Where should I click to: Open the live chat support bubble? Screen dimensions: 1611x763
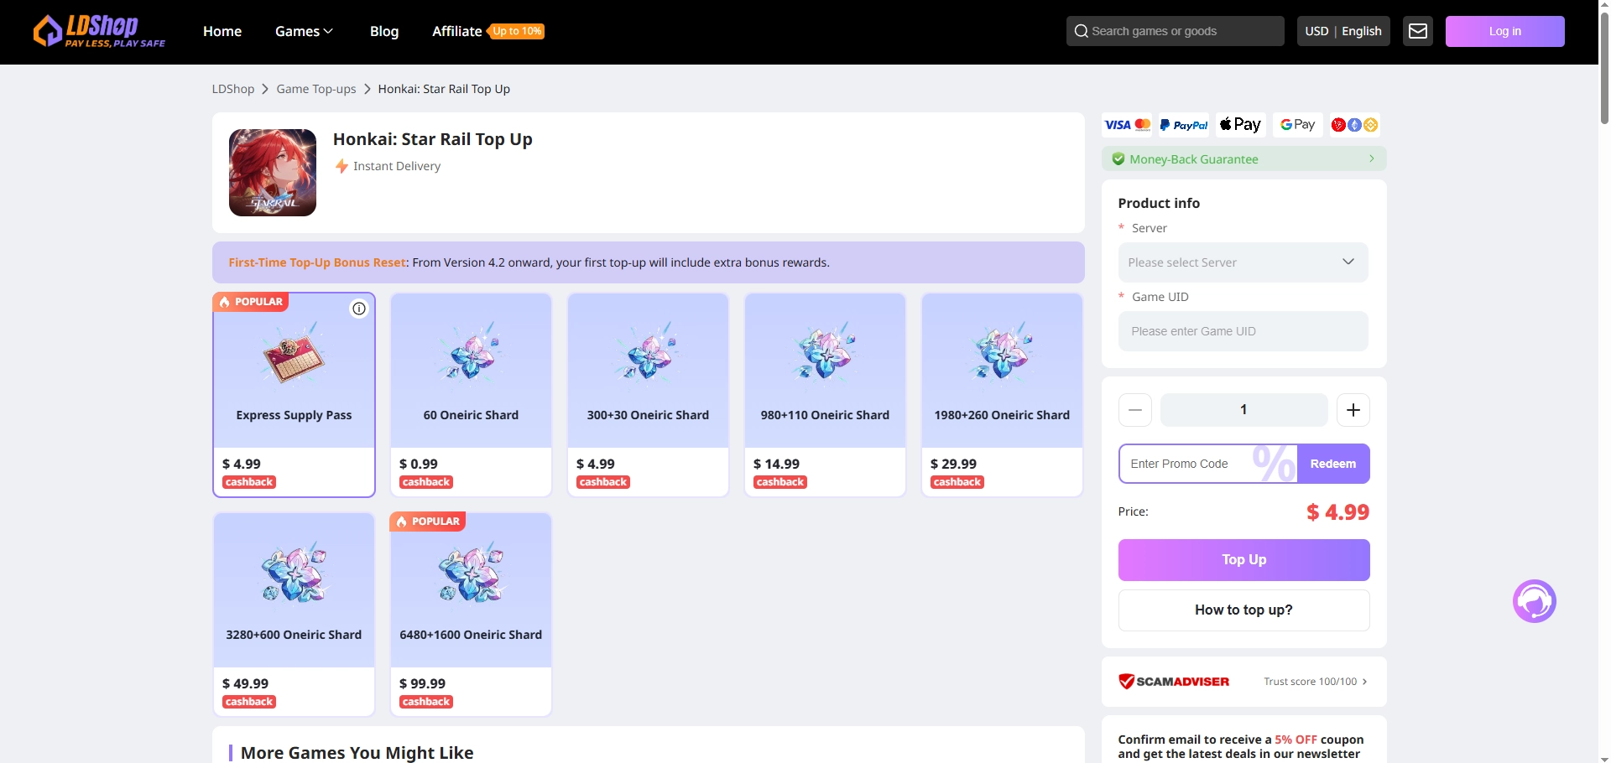[1535, 601]
